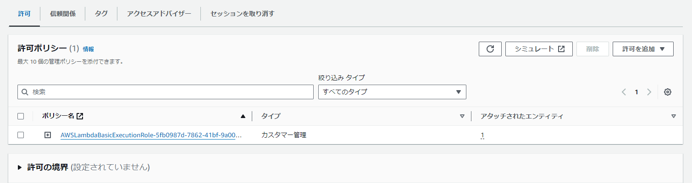Click previous page chevron in pagination
The image size is (692, 183).
pos(624,92)
